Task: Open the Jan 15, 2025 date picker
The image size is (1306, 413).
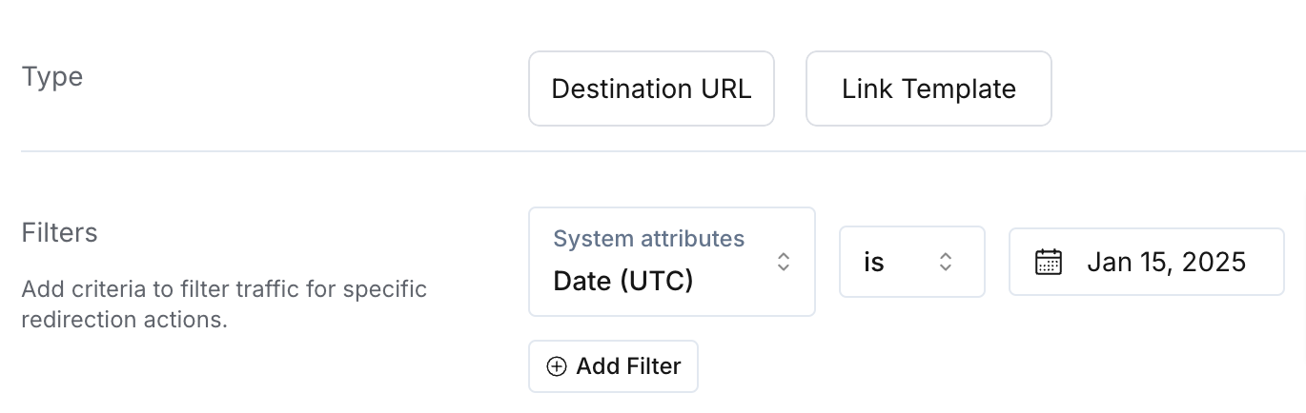Action: point(1146,262)
